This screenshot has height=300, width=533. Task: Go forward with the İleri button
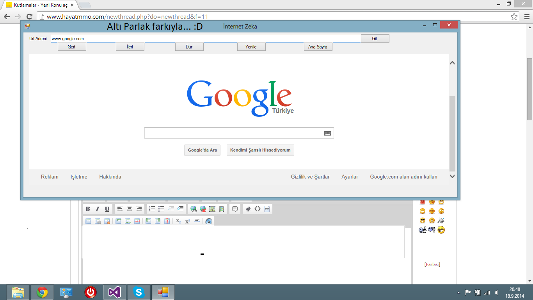point(130,47)
